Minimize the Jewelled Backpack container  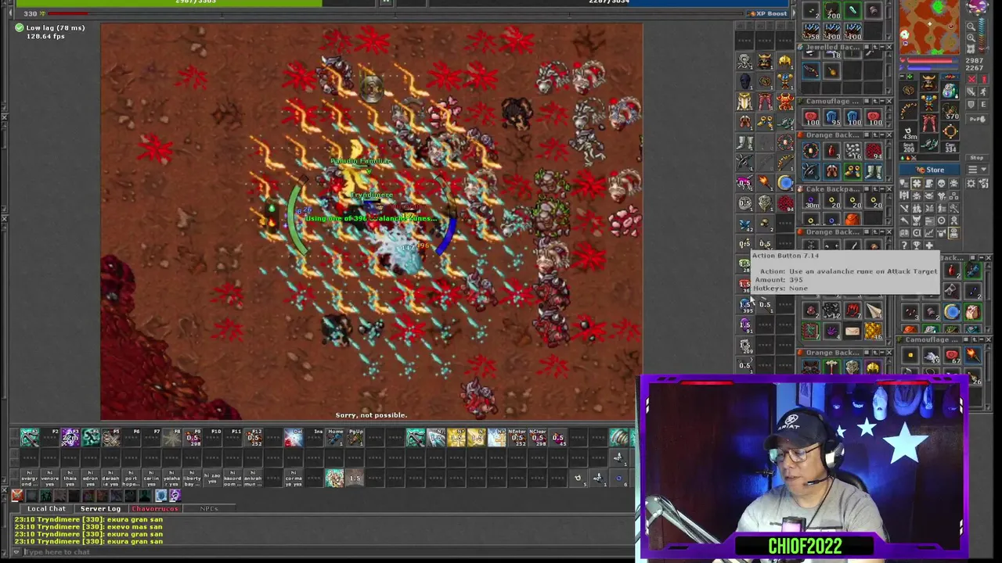click(882, 47)
